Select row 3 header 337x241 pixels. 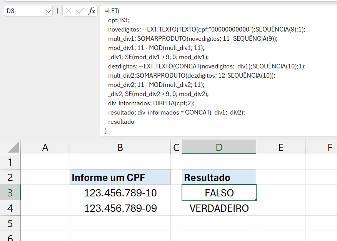click(10, 193)
